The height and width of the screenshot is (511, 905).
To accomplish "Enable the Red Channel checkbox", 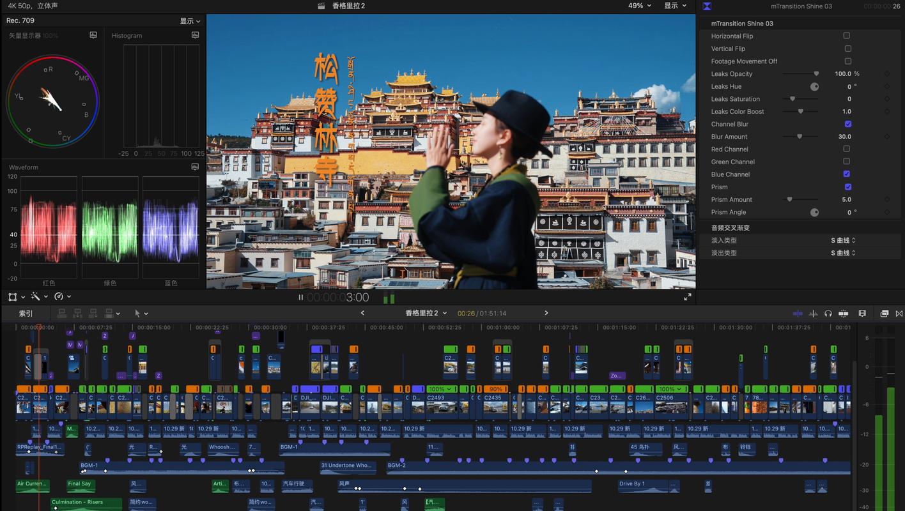I will (846, 149).
